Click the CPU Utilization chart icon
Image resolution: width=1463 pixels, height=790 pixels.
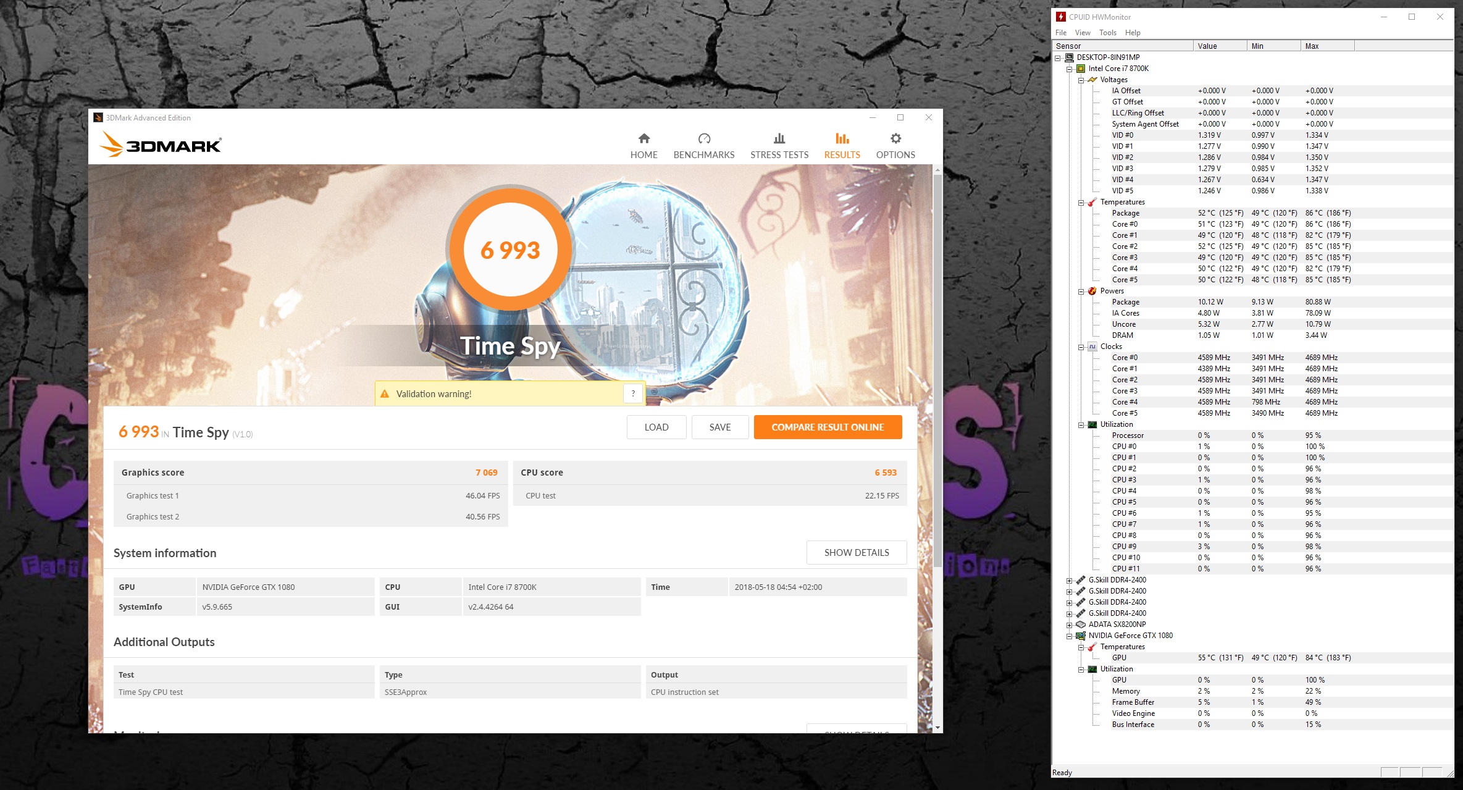(1092, 424)
